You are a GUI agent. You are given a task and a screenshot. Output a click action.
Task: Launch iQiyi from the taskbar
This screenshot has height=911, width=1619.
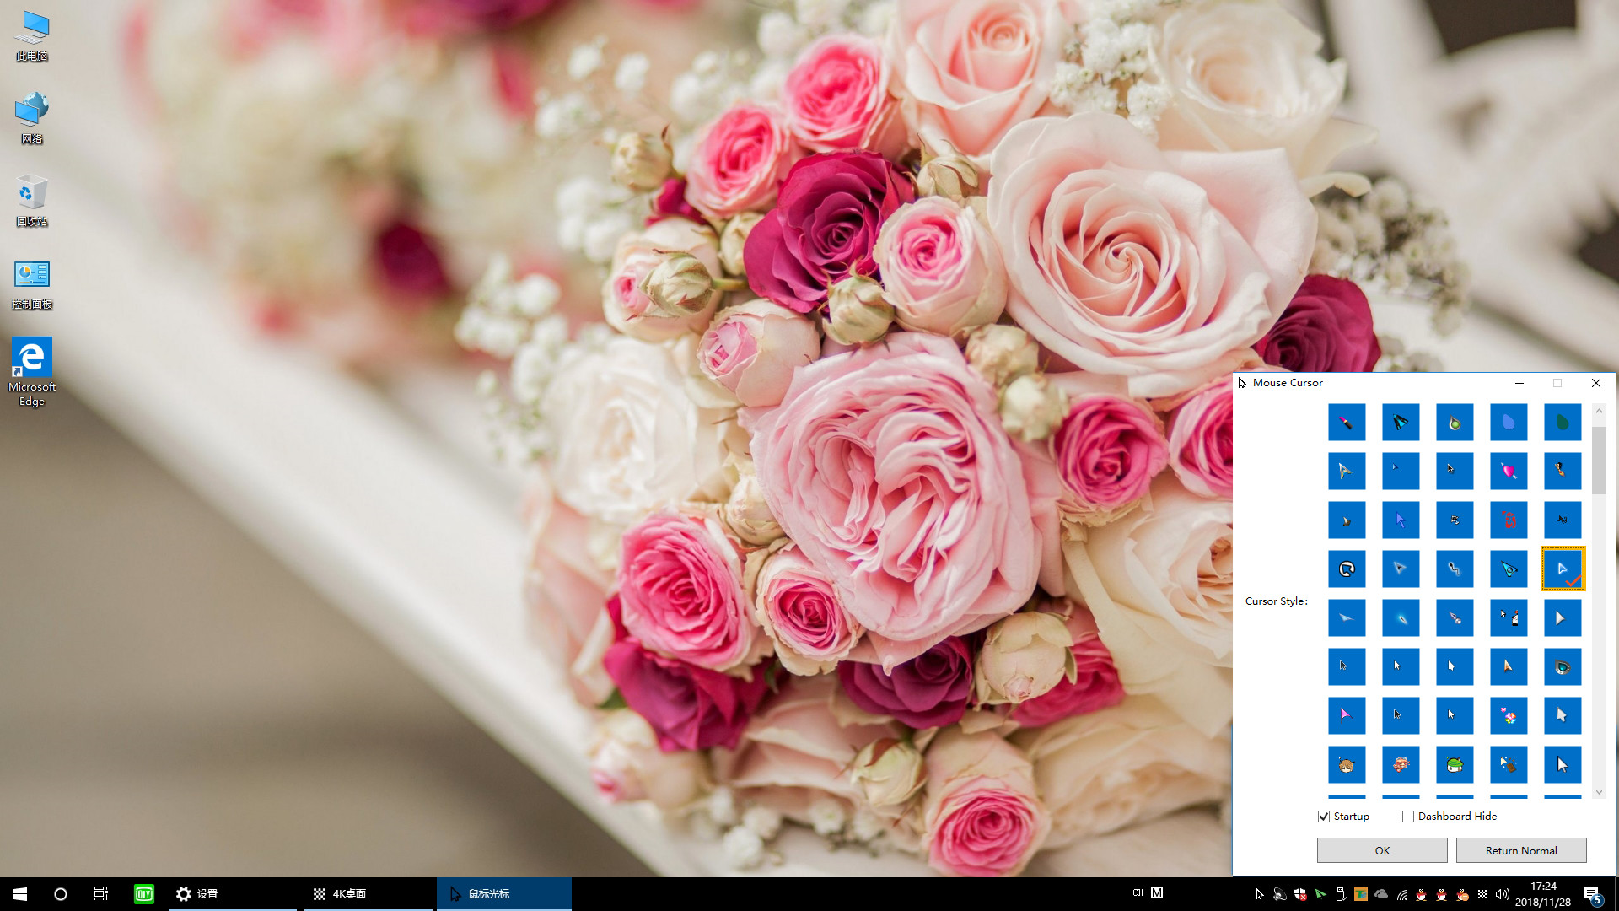(x=143, y=893)
